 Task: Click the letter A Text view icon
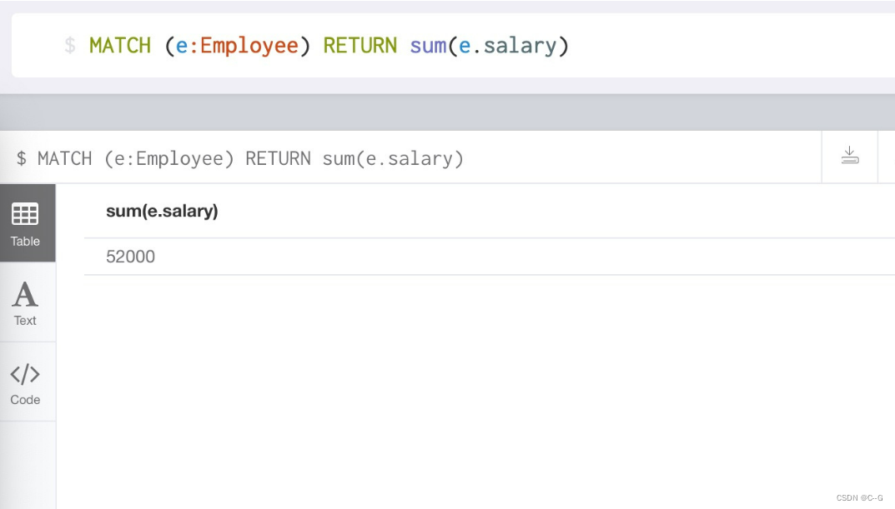point(25,294)
